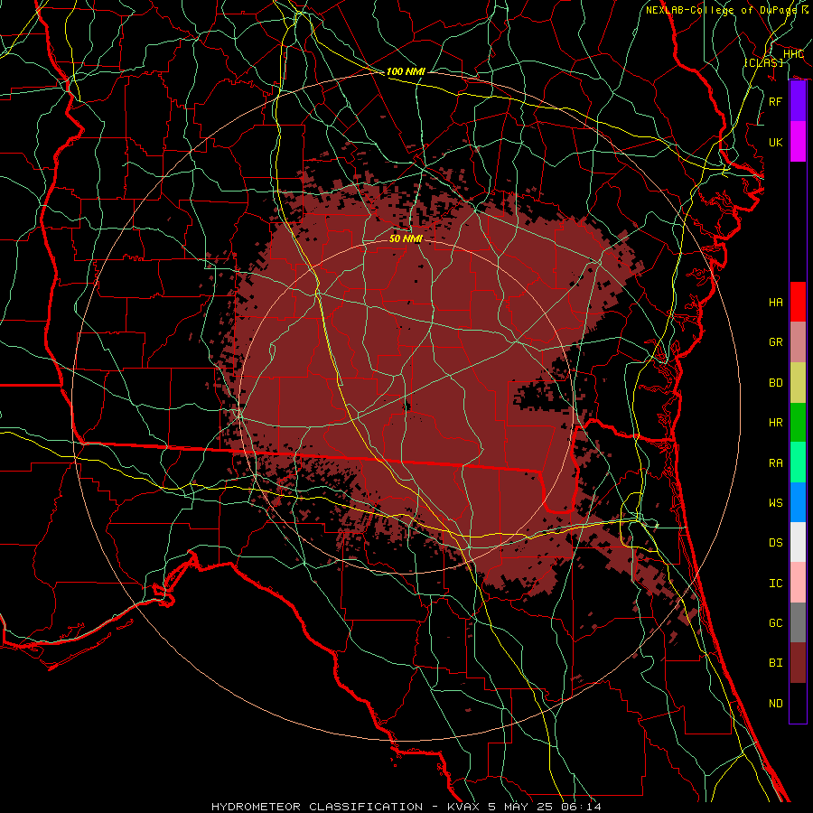813x813 pixels.
Task: Click the GC legend label
Action: click(x=776, y=623)
